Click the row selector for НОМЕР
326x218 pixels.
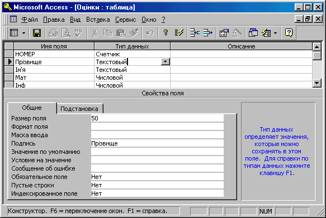tap(9, 54)
